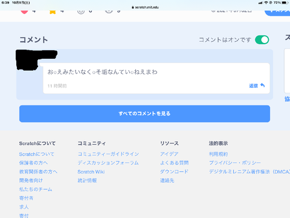Open 統計情報 link
Viewport: 290px width, 218px height.
pyautogui.click(x=87, y=180)
